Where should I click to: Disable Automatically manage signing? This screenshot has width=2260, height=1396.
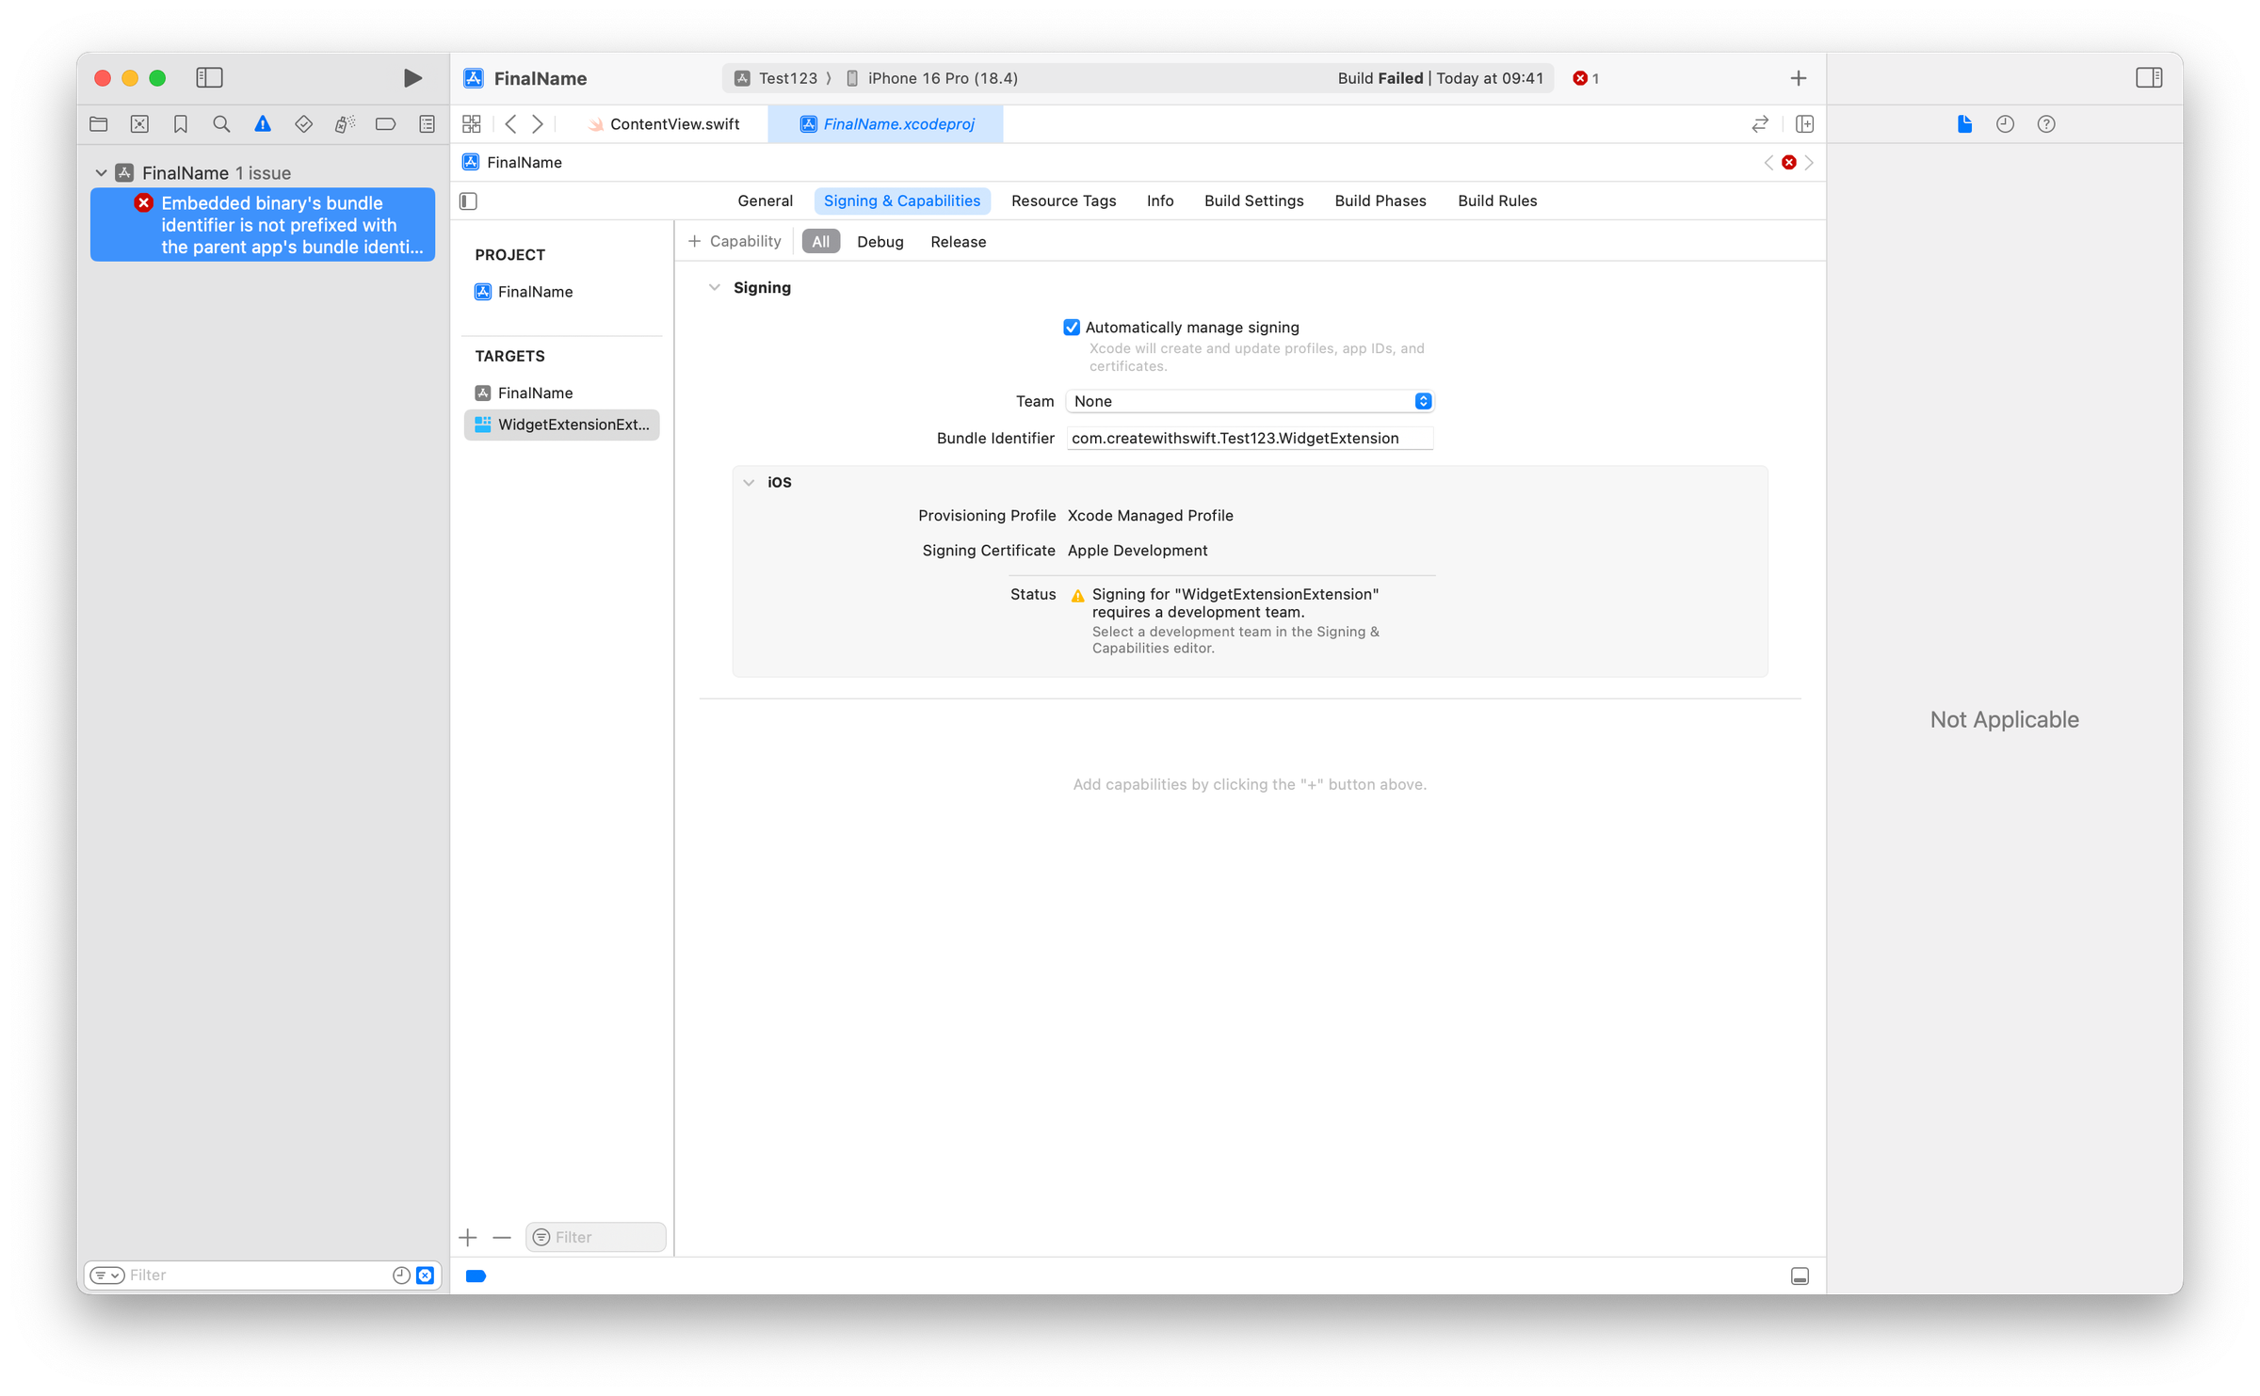[x=1073, y=327]
